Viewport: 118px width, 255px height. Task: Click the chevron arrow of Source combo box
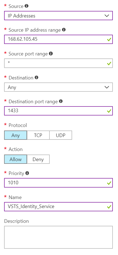(107, 16)
